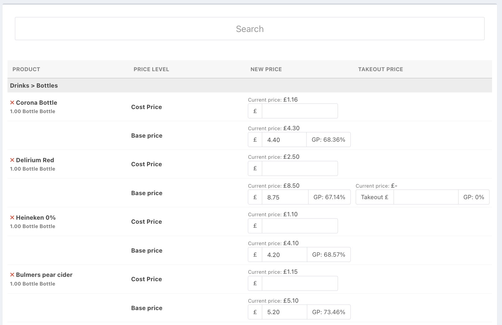Click the Delirium Red product name
Image resolution: width=502 pixels, height=325 pixels.
[35, 160]
